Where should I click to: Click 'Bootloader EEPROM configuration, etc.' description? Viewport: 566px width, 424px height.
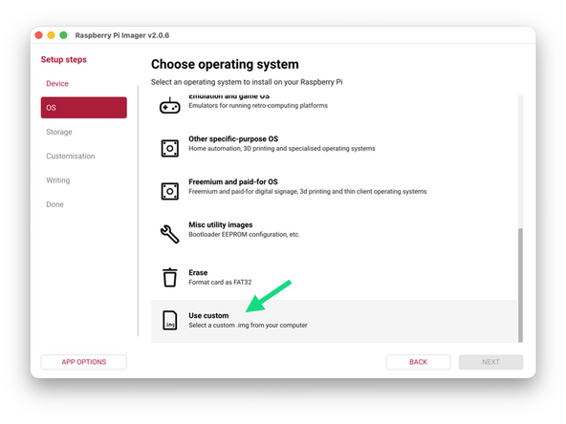245,234
